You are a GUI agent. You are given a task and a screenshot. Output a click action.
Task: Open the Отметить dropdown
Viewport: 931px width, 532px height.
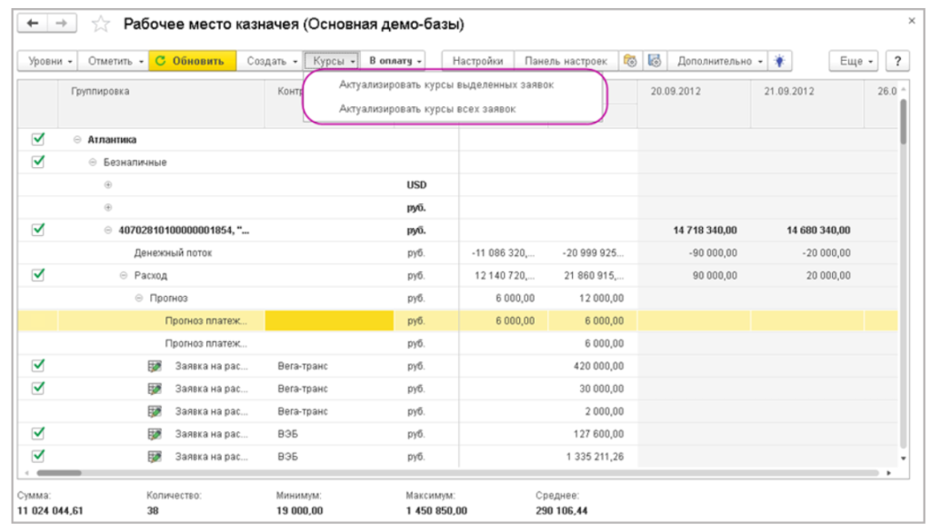tap(114, 61)
